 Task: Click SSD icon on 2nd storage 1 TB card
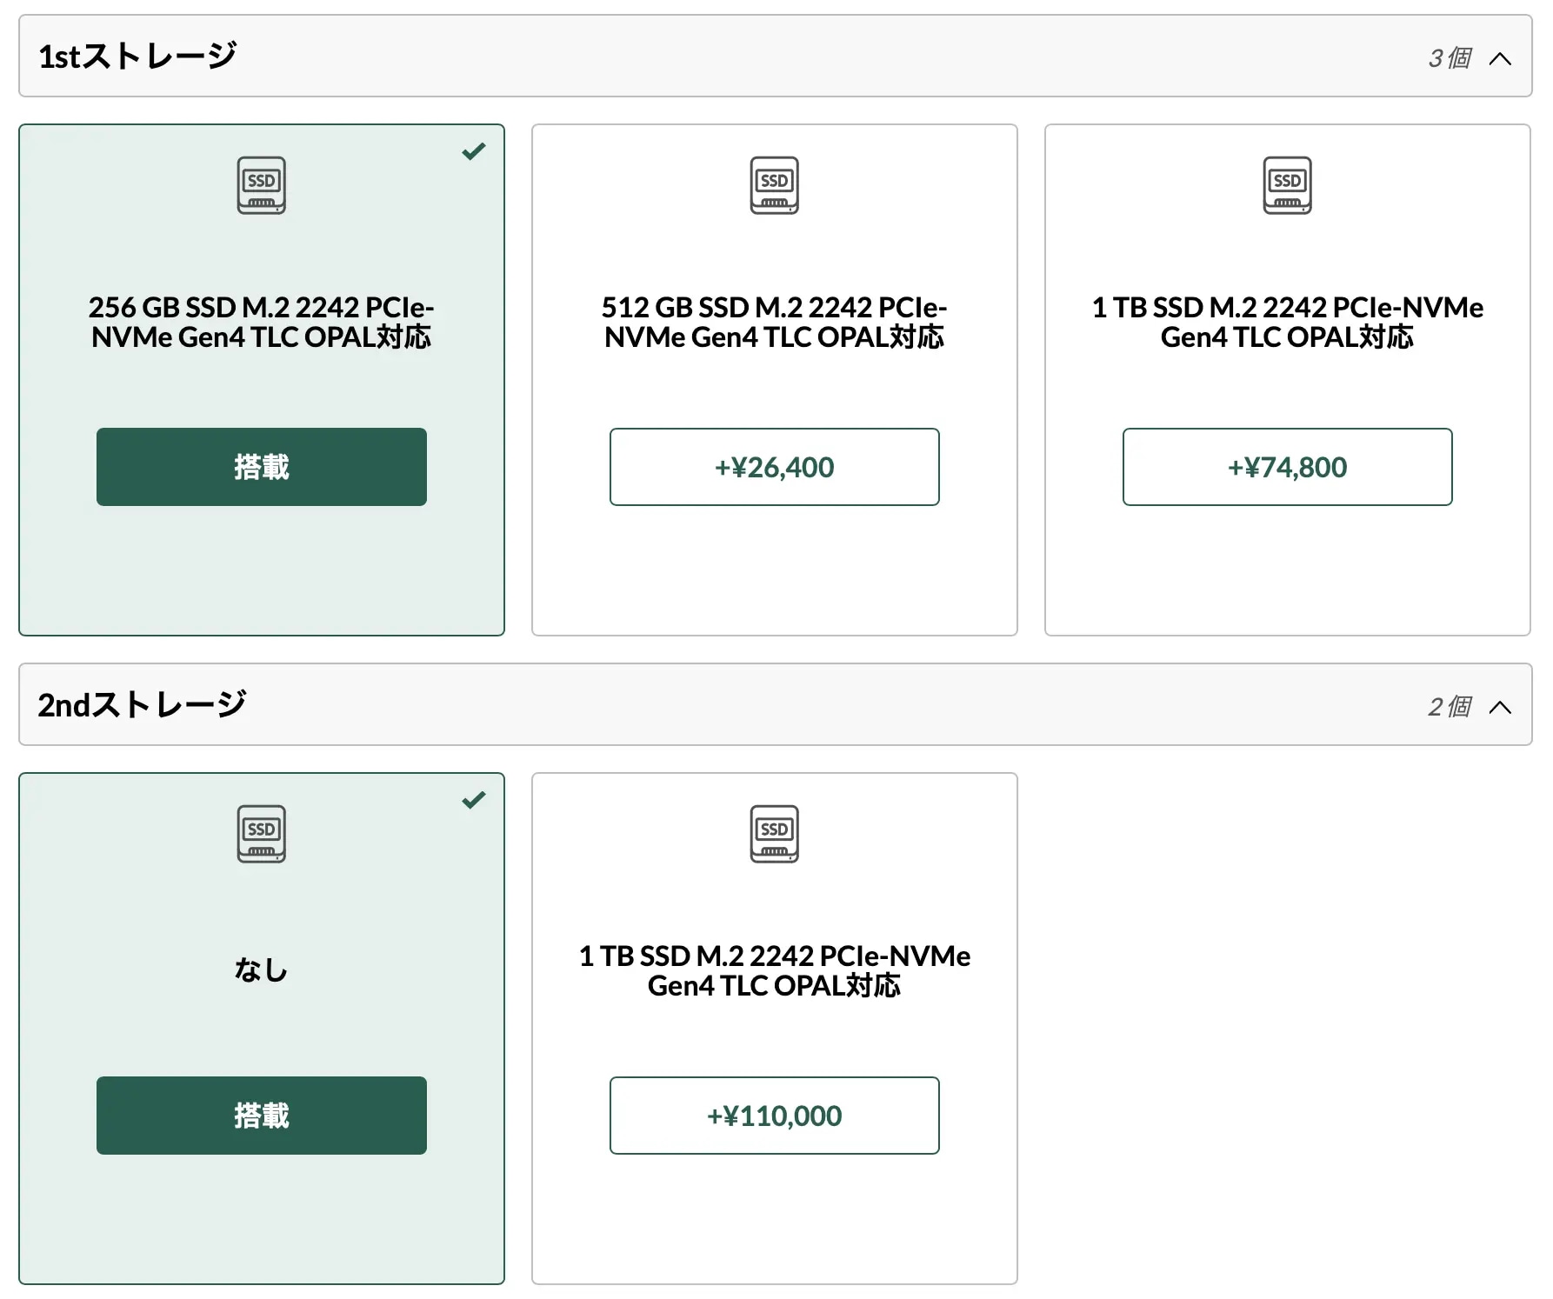(x=775, y=834)
